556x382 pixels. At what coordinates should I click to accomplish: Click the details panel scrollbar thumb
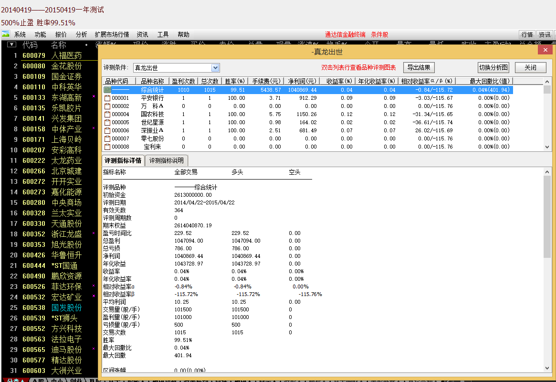coord(547,216)
